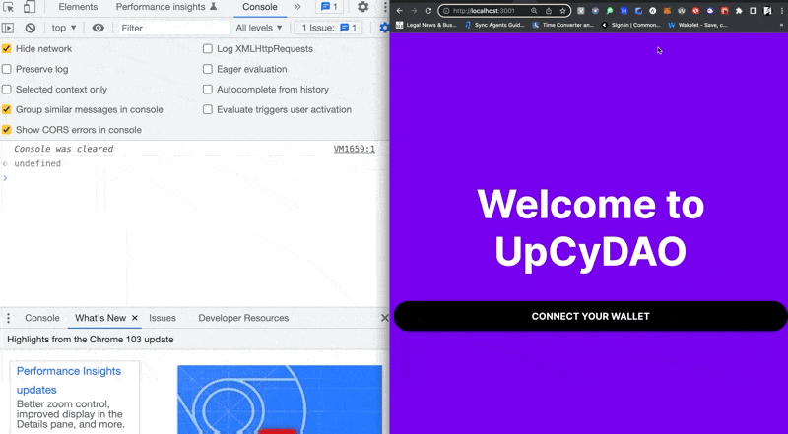The width and height of the screenshot is (788, 434).
Task: Click the live expression eye icon
Action: (x=98, y=28)
